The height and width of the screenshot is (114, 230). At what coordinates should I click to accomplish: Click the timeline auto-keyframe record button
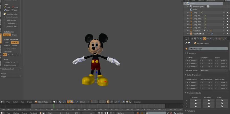pos(138,113)
